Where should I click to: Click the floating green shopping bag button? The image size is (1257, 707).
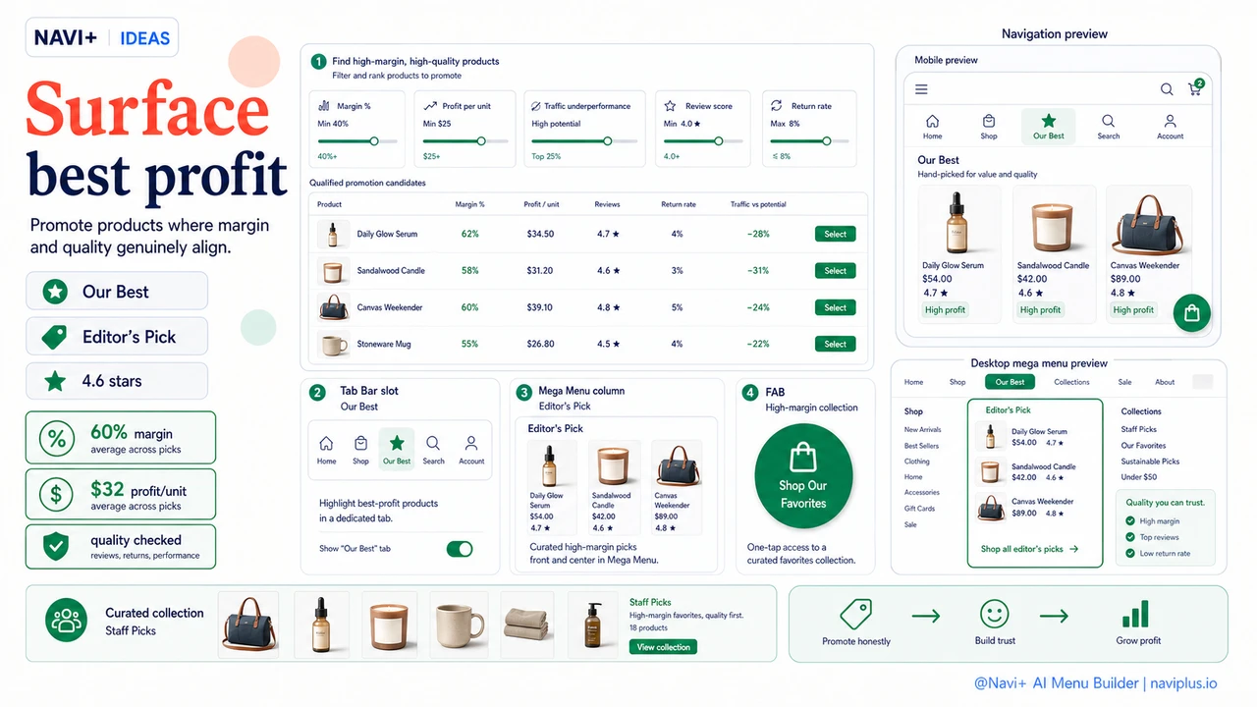coord(1191,313)
